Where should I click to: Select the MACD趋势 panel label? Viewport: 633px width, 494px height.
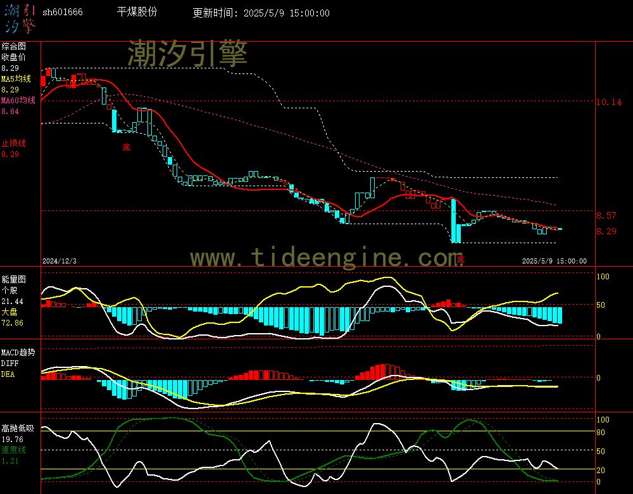coord(18,352)
